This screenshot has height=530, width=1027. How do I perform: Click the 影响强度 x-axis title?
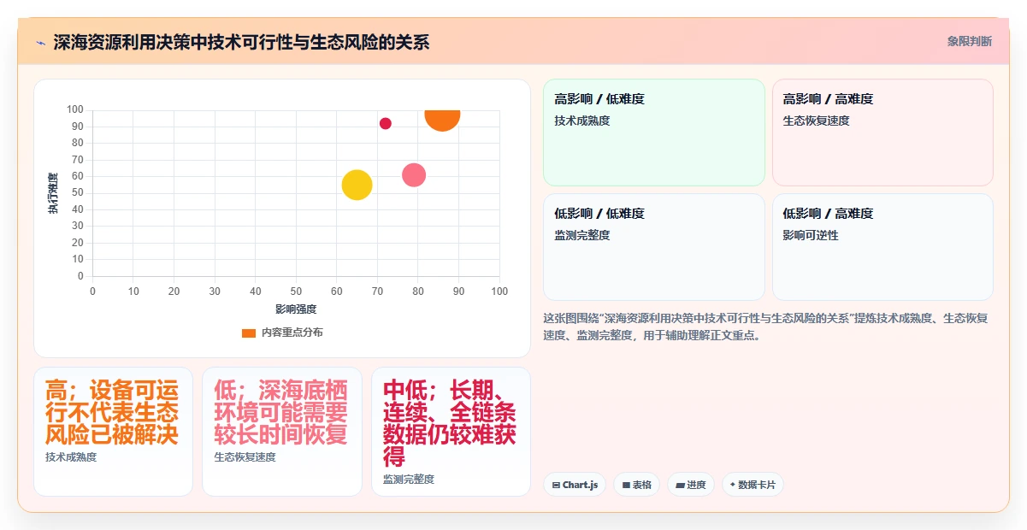[296, 309]
